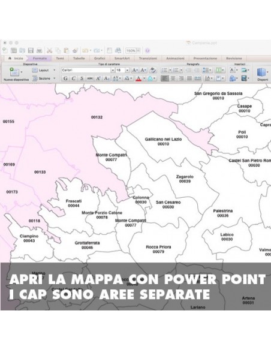Select the Format Painter brush icon
The height and width of the screenshot is (350, 271).
point(75,51)
